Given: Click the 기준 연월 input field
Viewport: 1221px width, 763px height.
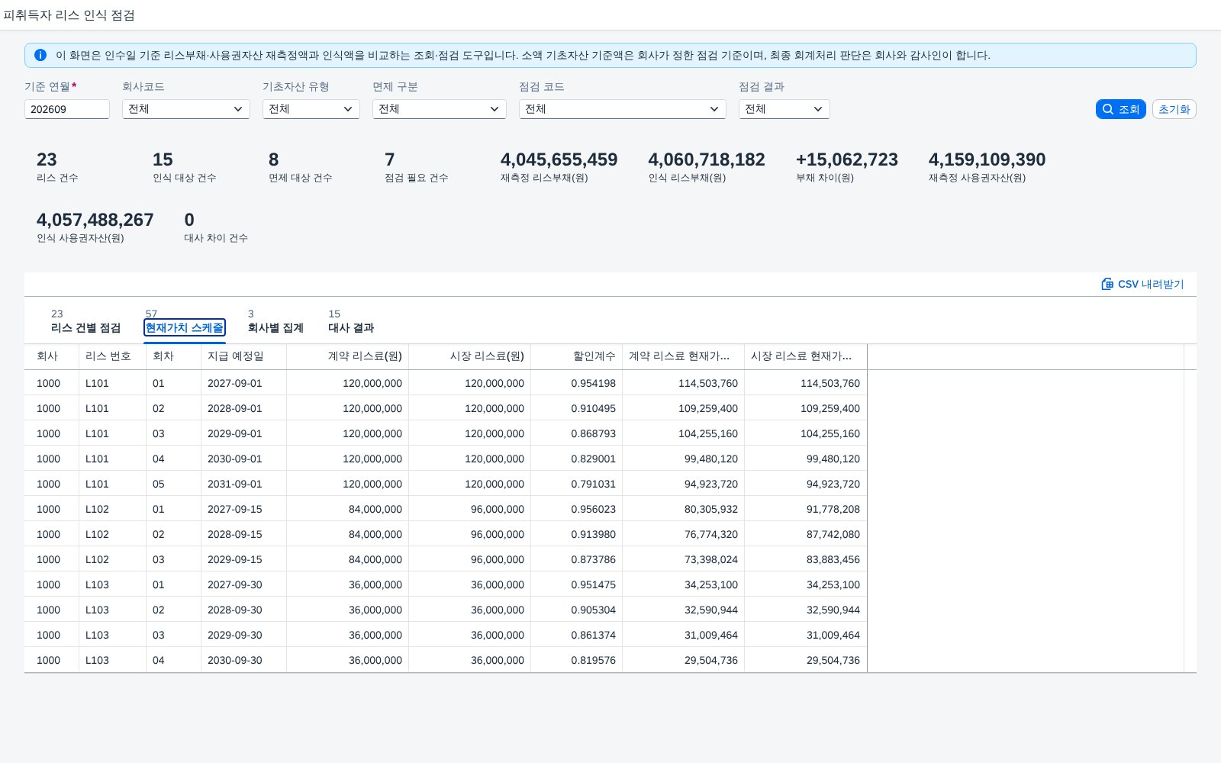Looking at the screenshot, I should pos(67,109).
